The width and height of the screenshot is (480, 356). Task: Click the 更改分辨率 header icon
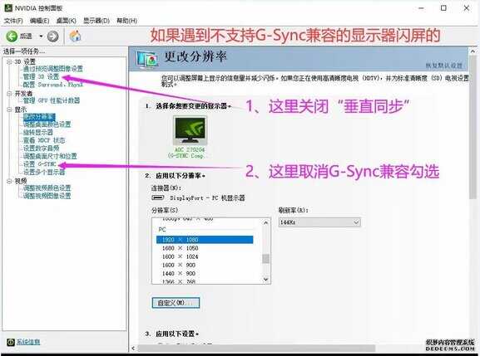147,59
